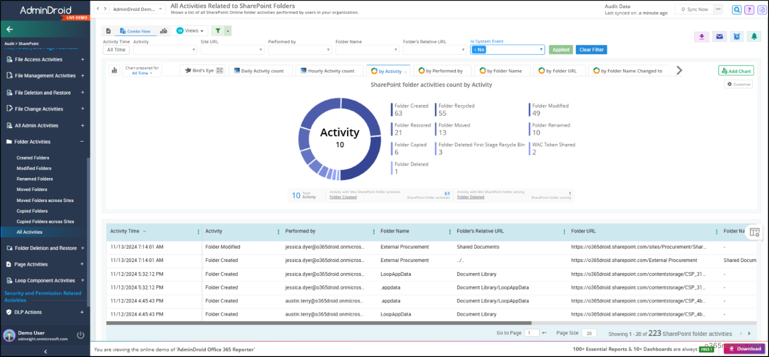Click the previous report arrow at top left
This screenshot has width=769, height=357.
click(98, 9)
